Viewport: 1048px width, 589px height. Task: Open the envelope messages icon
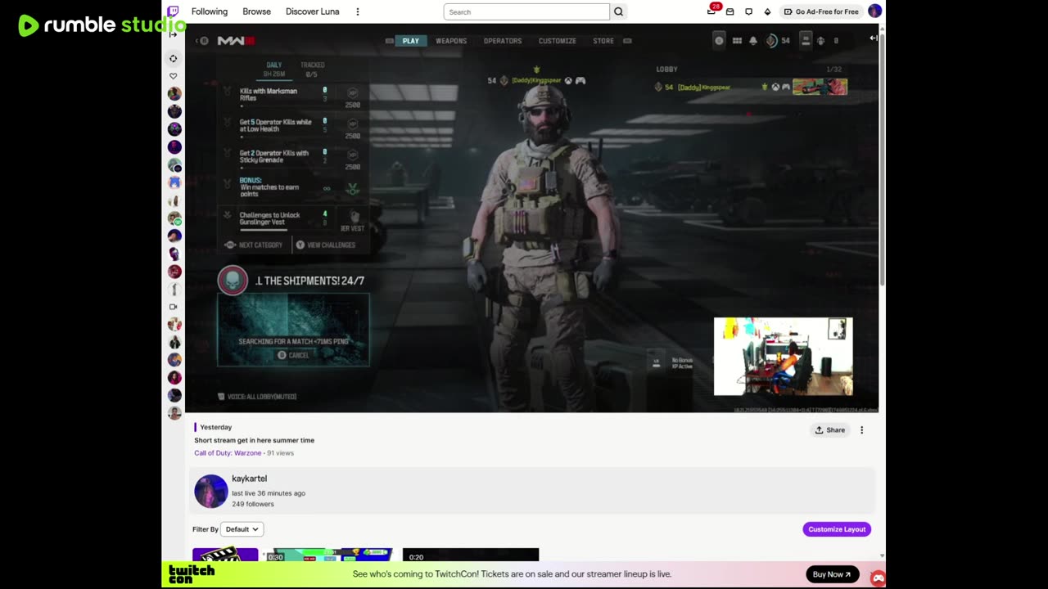[730, 11]
